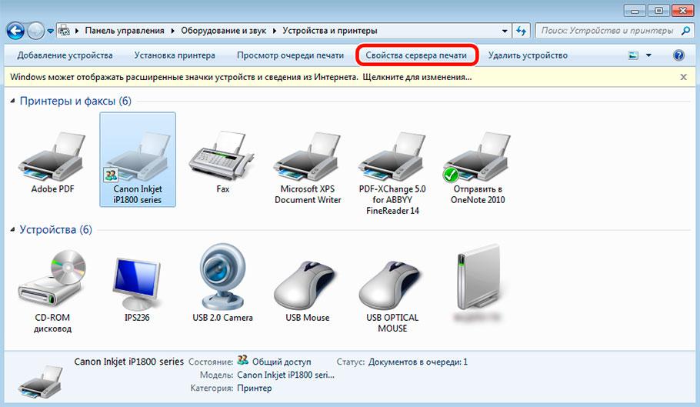Viewport: 700px width, 407px height.
Task: Open Help with the question mark icon
Action: (x=678, y=55)
